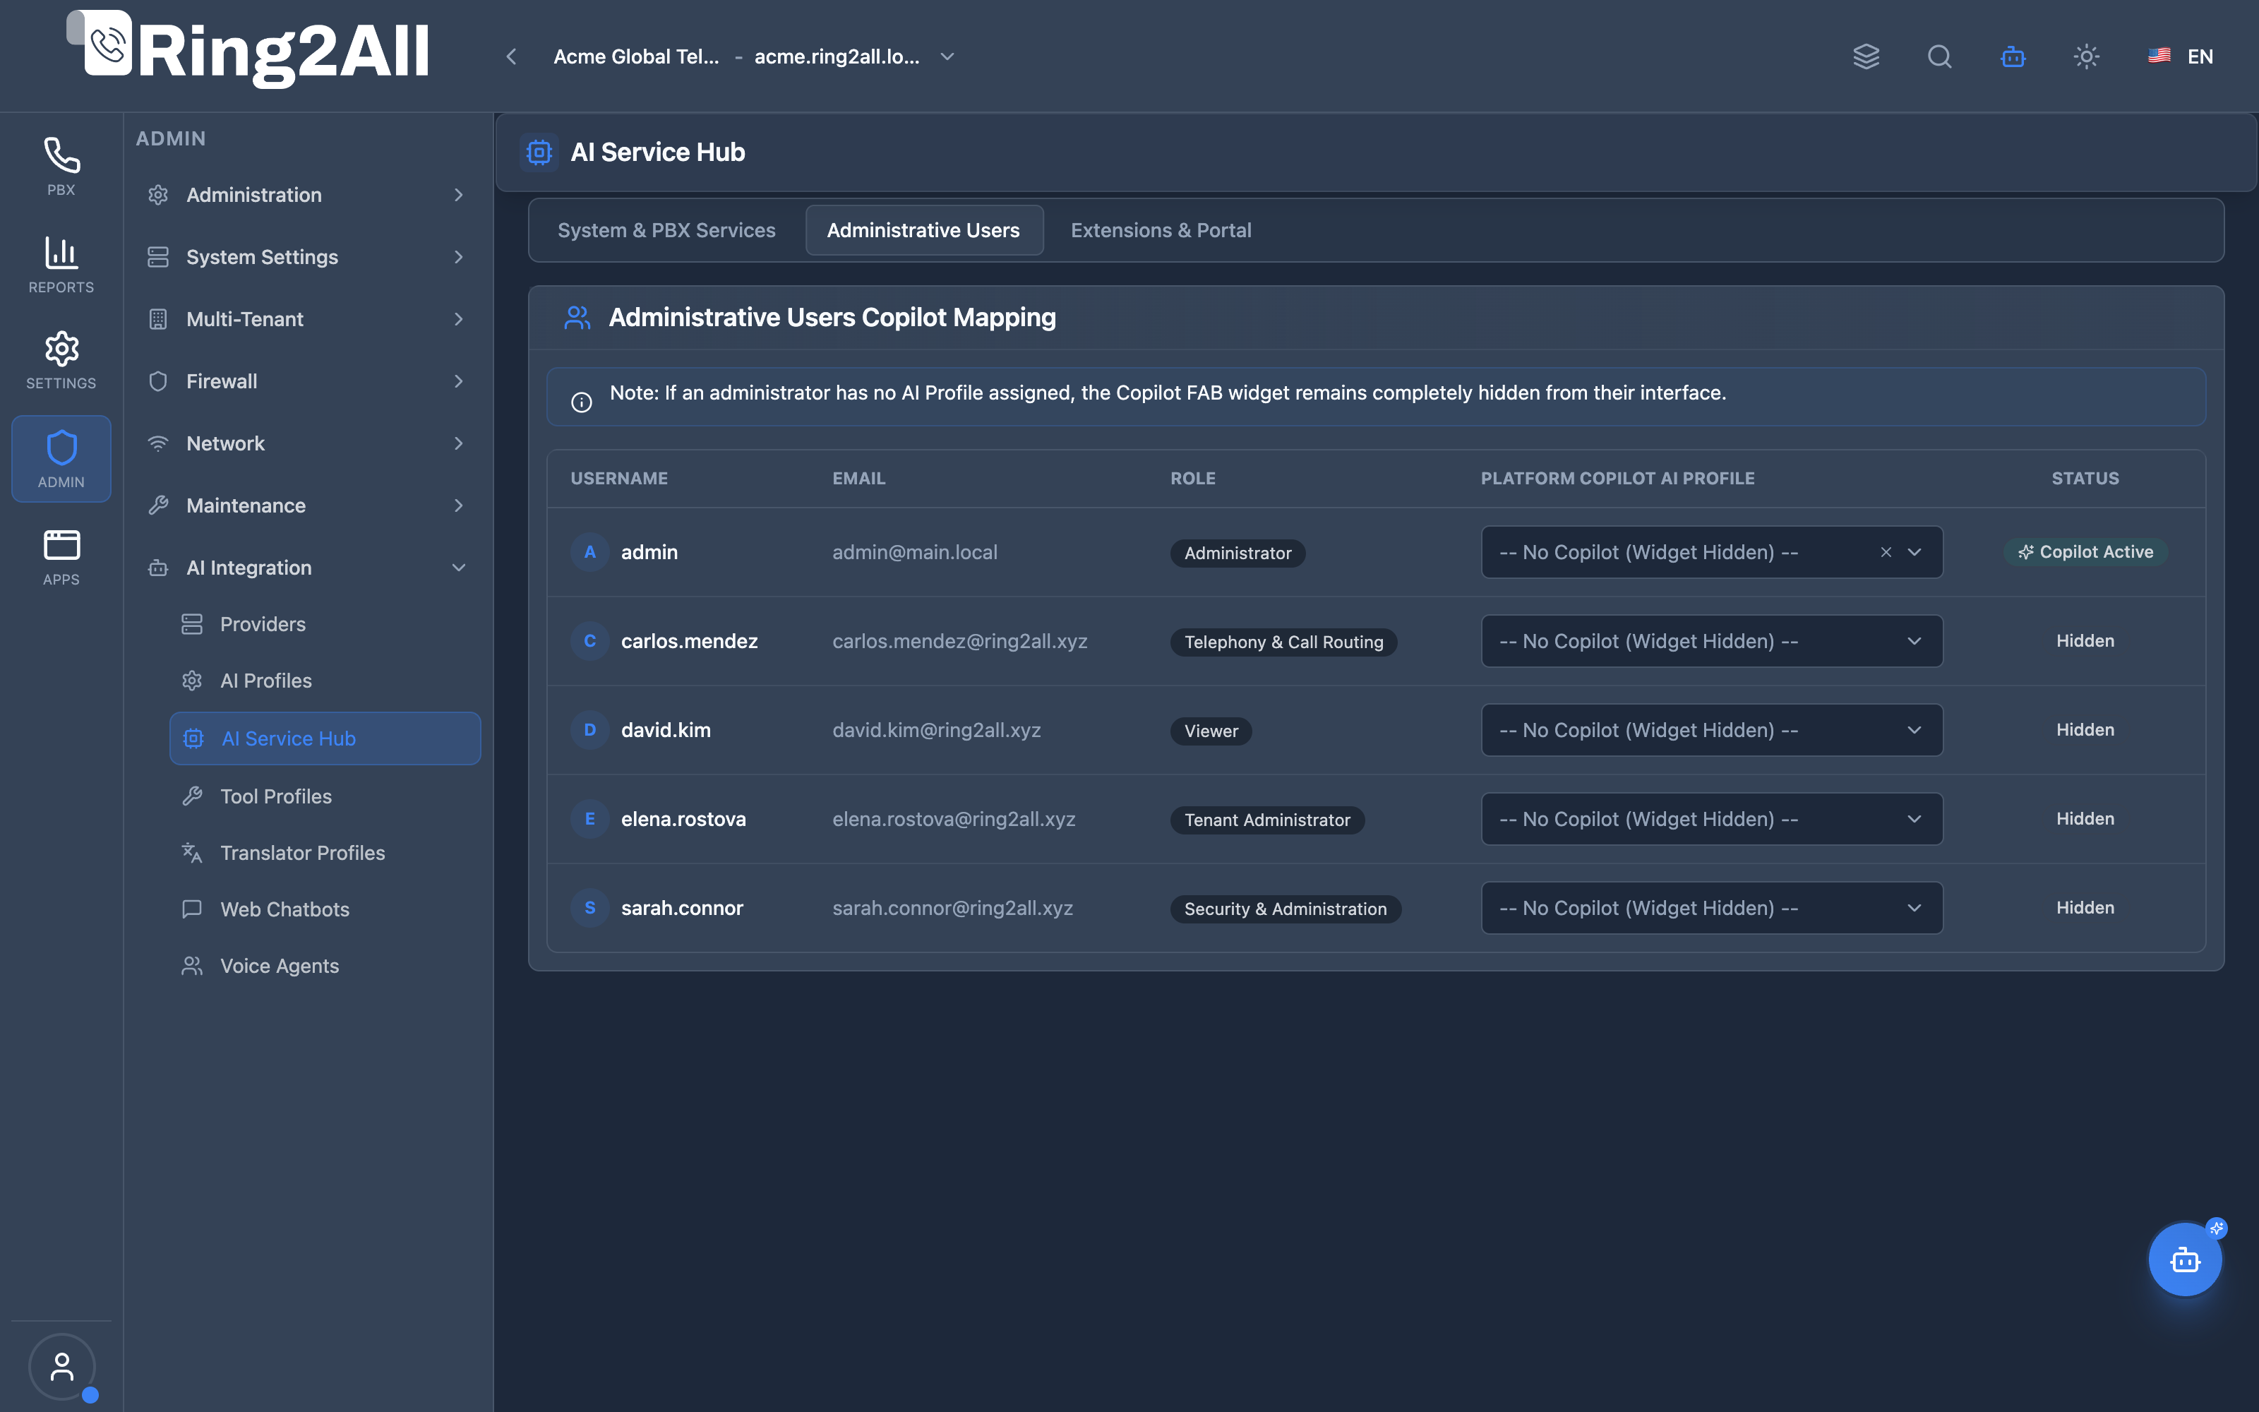This screenshot has width=2259, height=1412.
Task: Expand the Maintenance menu
Action: click(x=306, y=505)
